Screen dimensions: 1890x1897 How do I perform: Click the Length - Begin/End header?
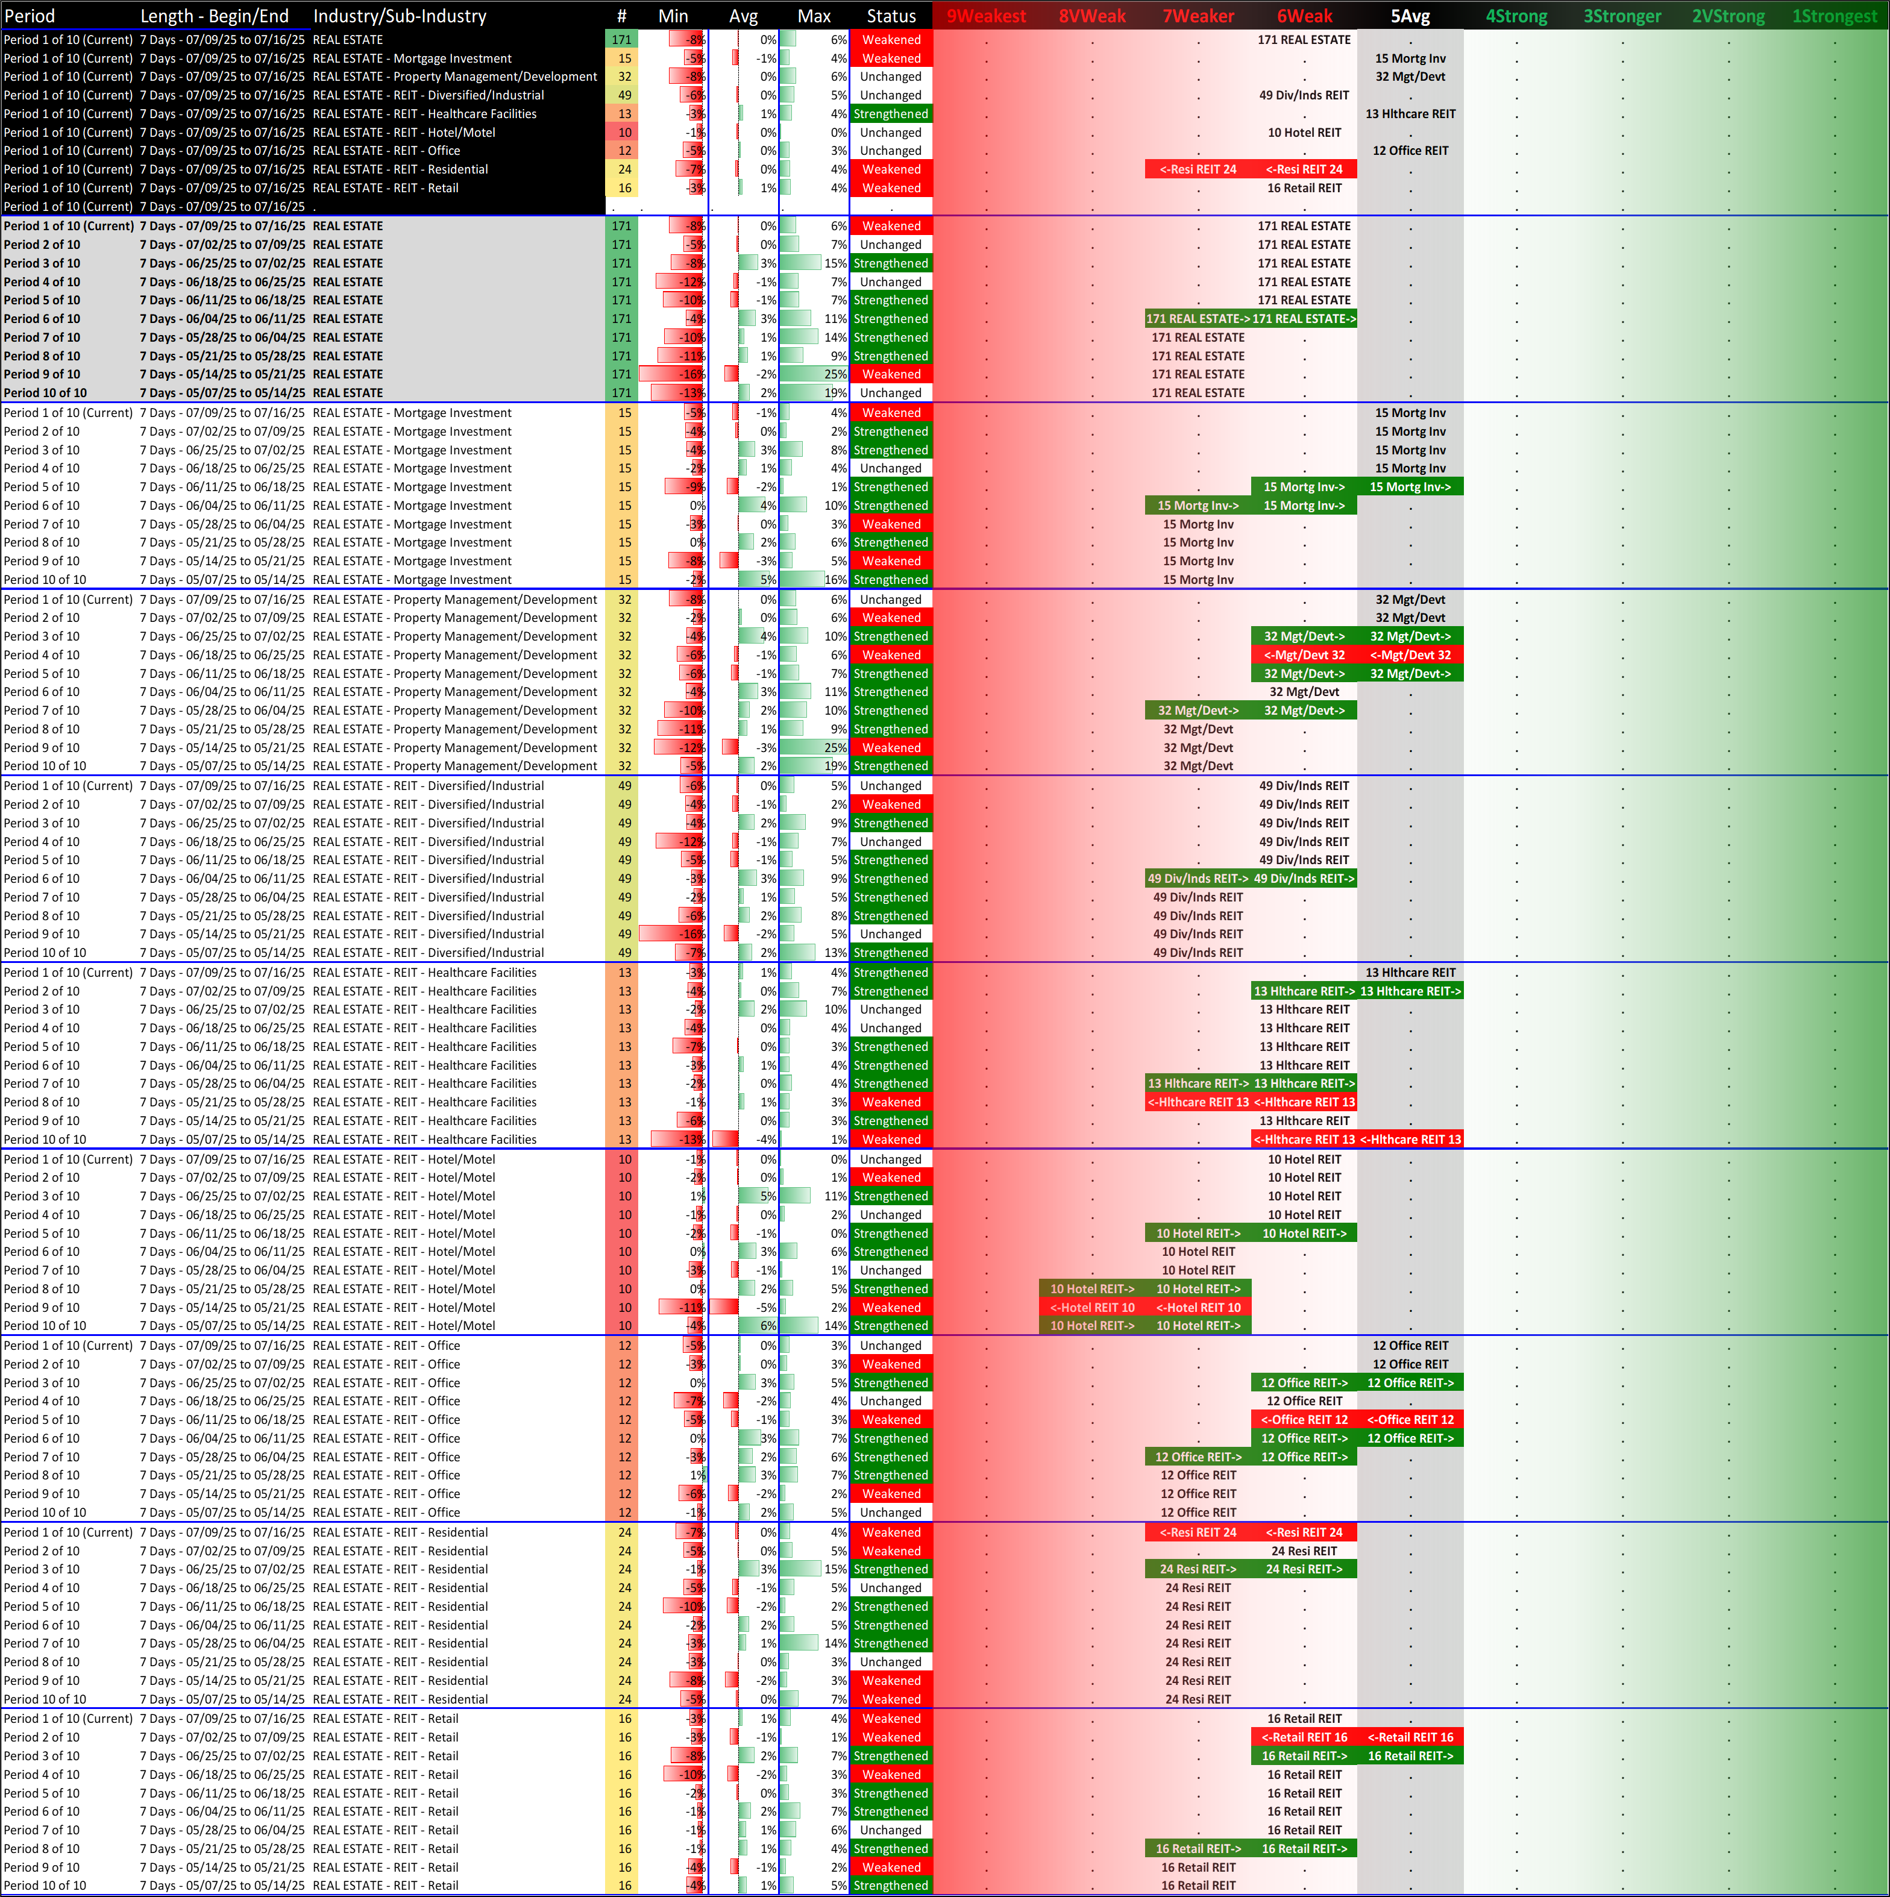pyautogui.click(x=214, y=16)
